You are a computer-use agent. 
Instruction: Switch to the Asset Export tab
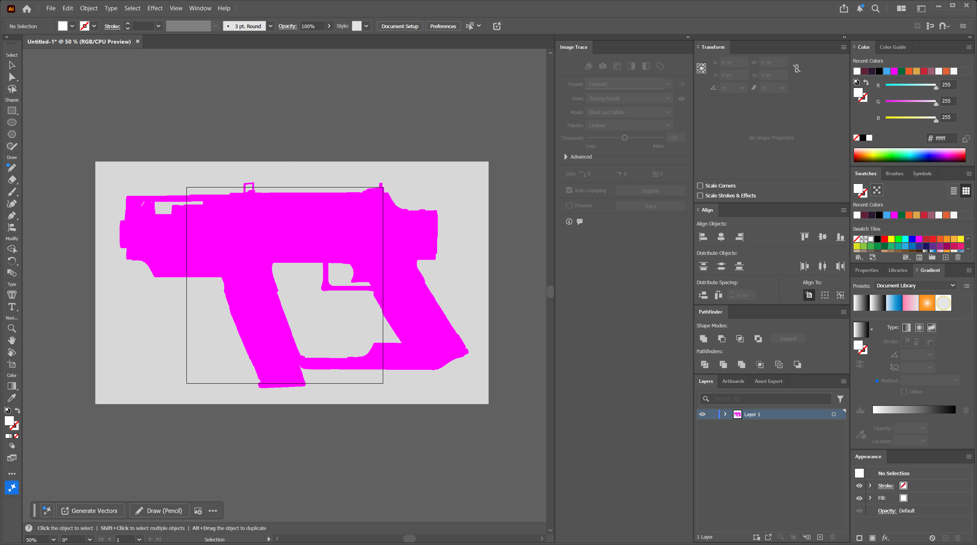click(x=768, y=381)
